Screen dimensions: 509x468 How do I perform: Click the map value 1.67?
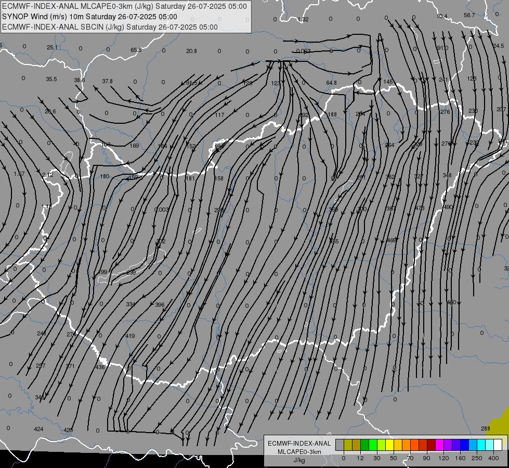(x=19, y=174)
